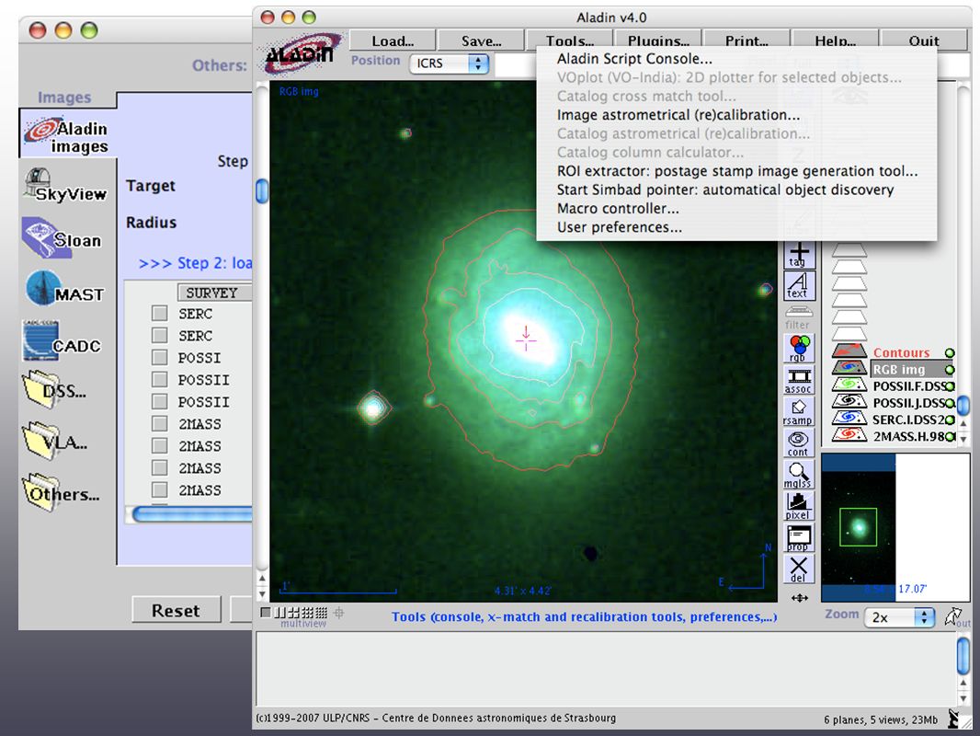
Task: Select the POSSII.J.DSS plane label
Action: pos(908,403)
